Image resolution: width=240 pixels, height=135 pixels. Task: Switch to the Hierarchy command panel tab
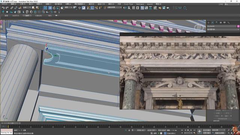[216, 22]
